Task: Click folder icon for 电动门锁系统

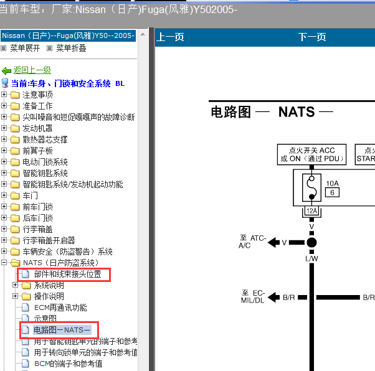Action: [x=15, y=162]
